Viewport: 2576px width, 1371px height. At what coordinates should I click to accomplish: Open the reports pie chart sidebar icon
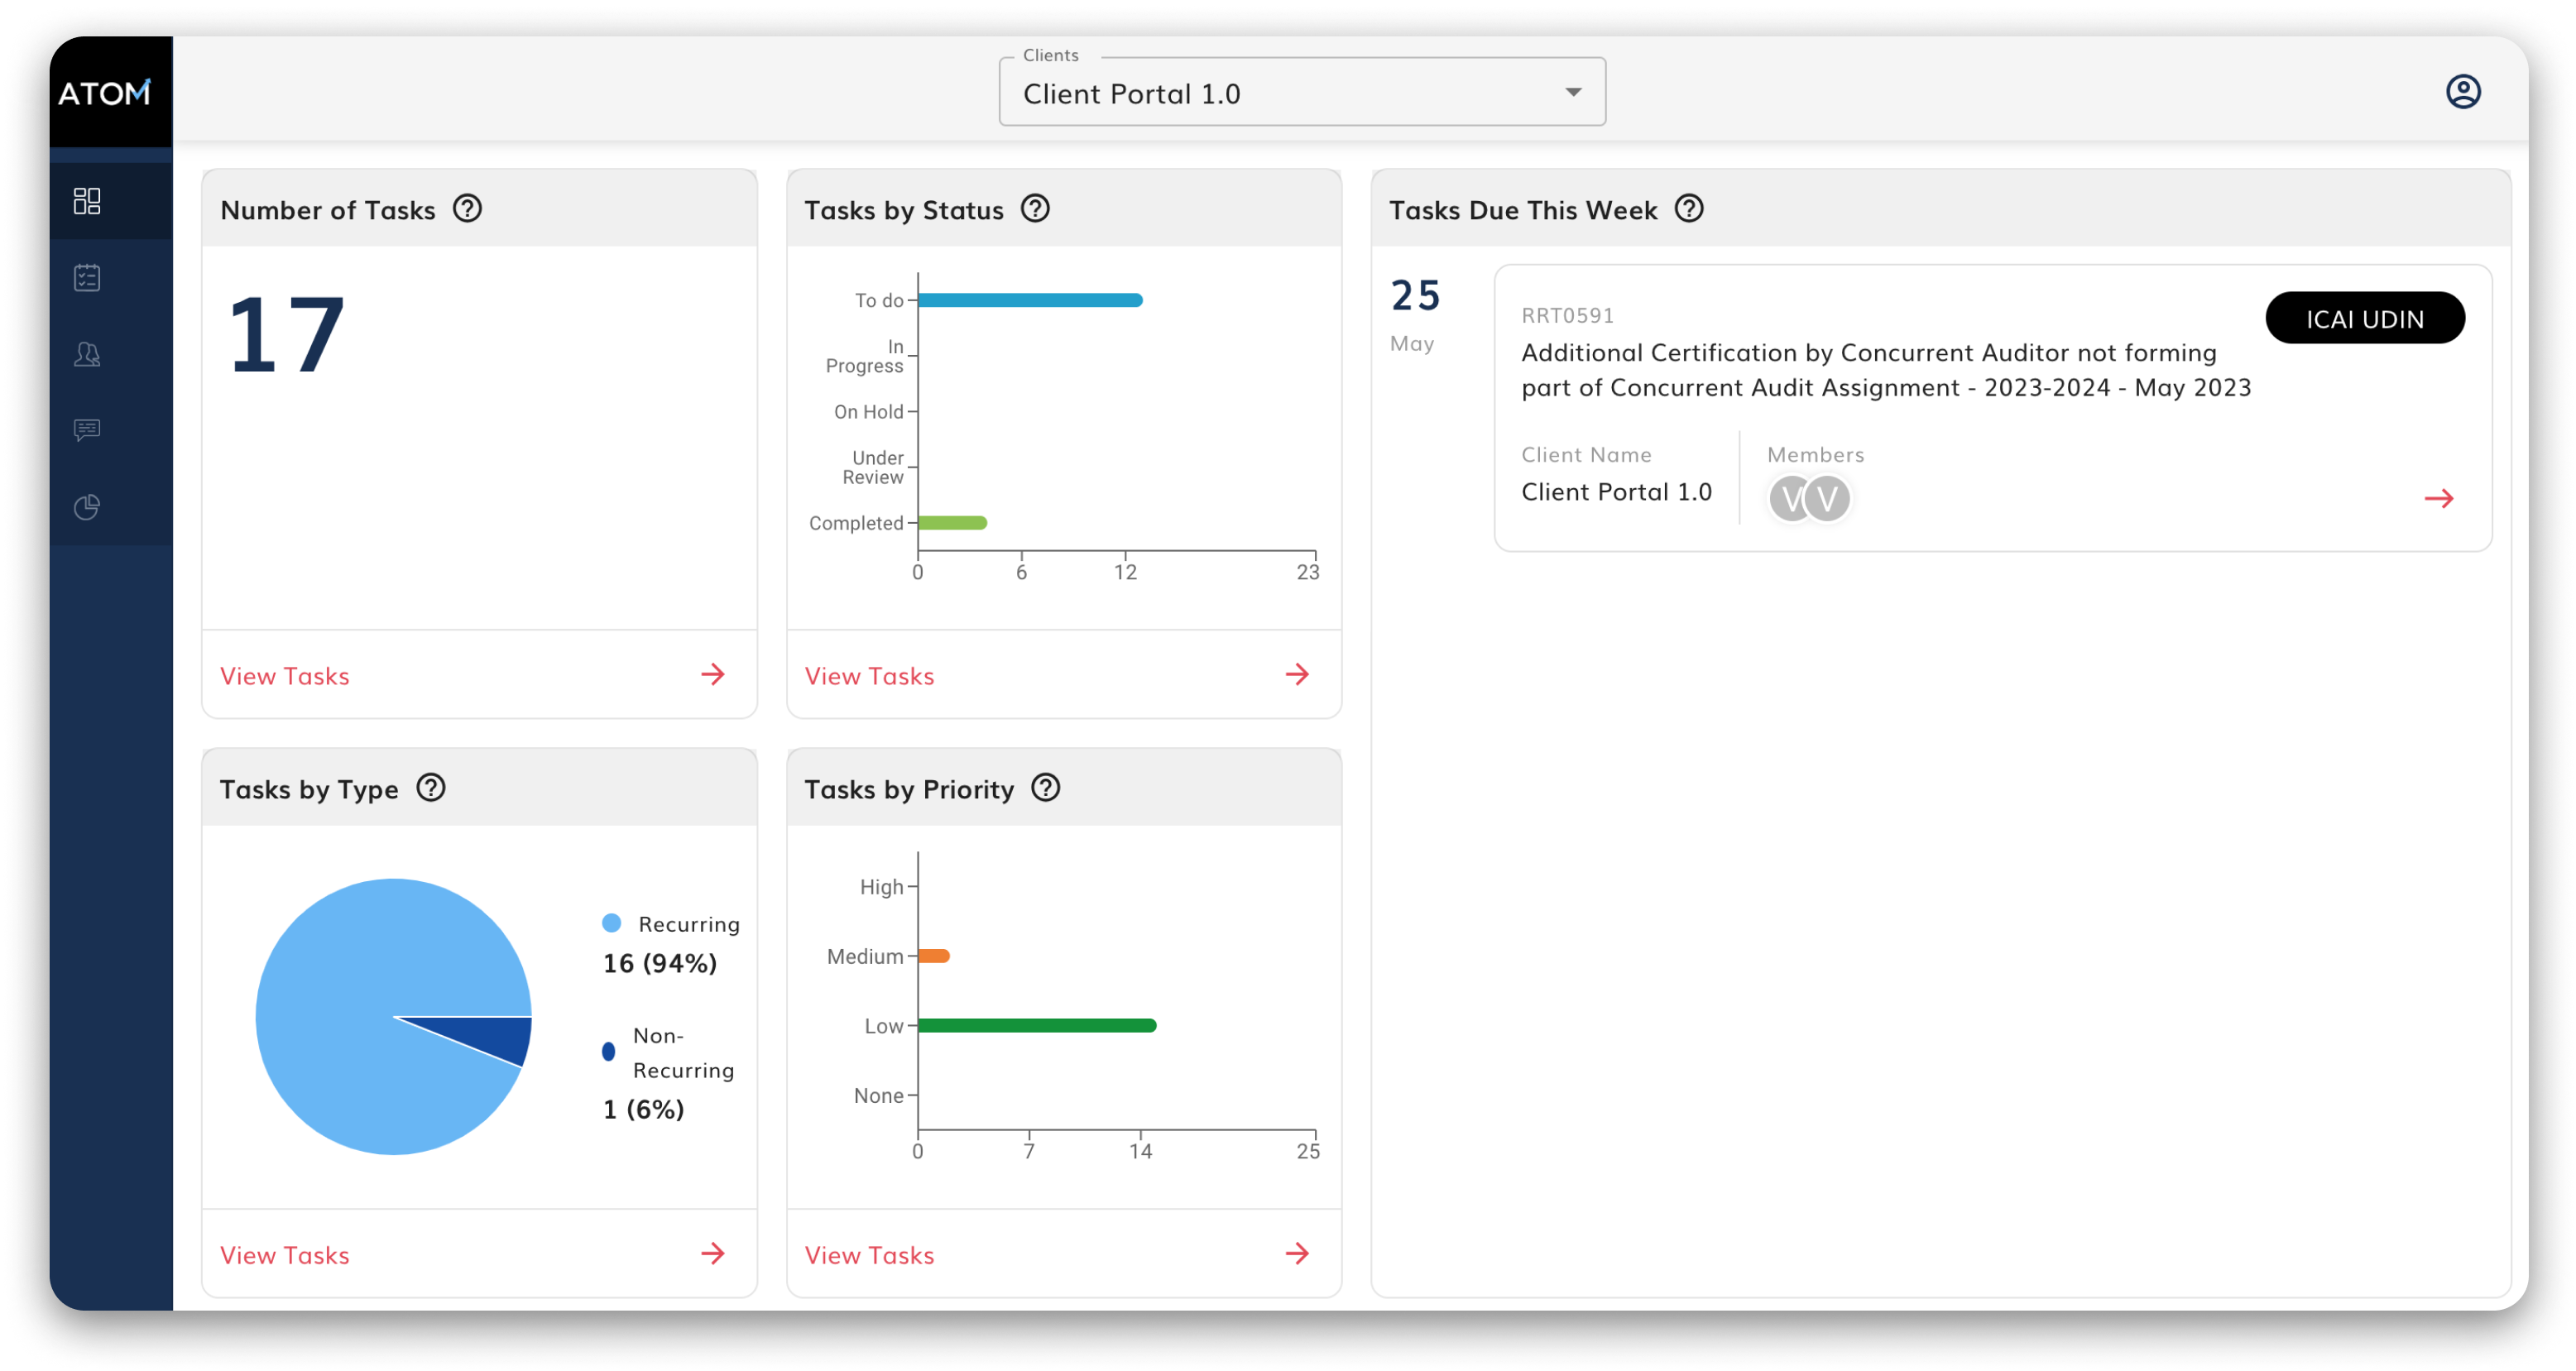[87, 507]
